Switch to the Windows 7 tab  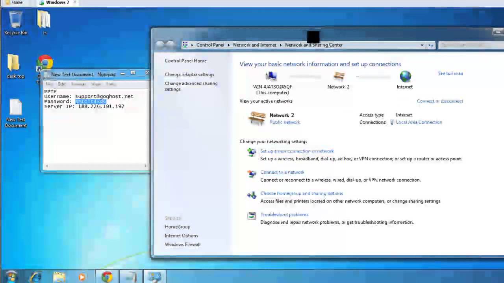tap(57, 2)
